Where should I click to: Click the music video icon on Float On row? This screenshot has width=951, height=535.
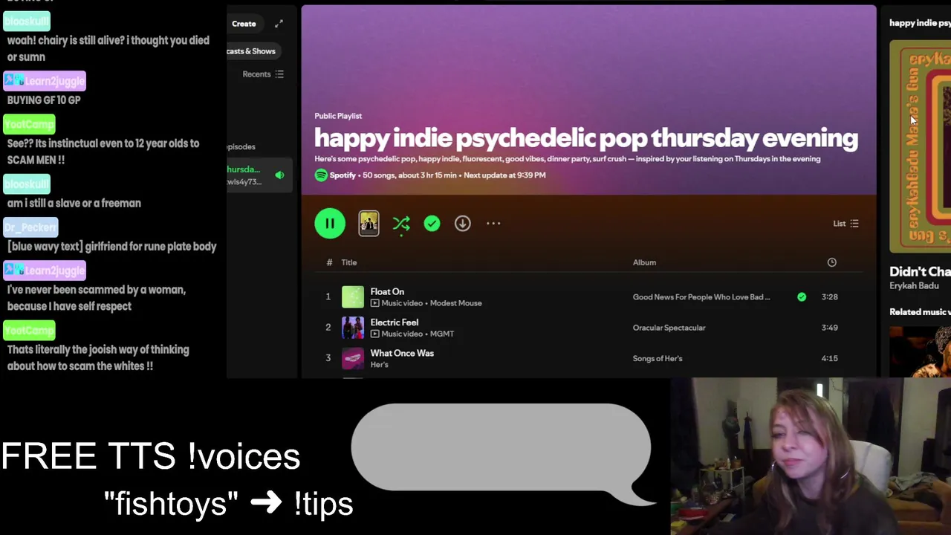point(374,303)
